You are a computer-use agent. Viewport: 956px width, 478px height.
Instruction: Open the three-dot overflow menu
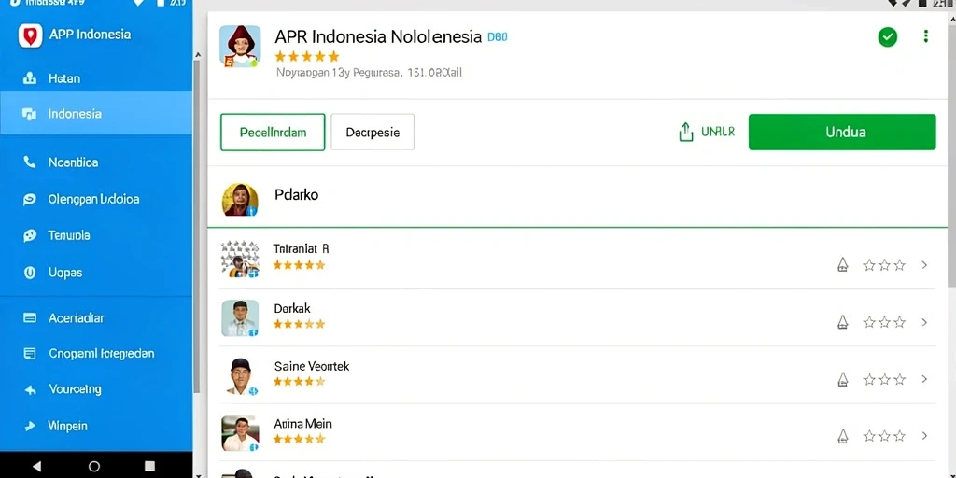point(925,36)
